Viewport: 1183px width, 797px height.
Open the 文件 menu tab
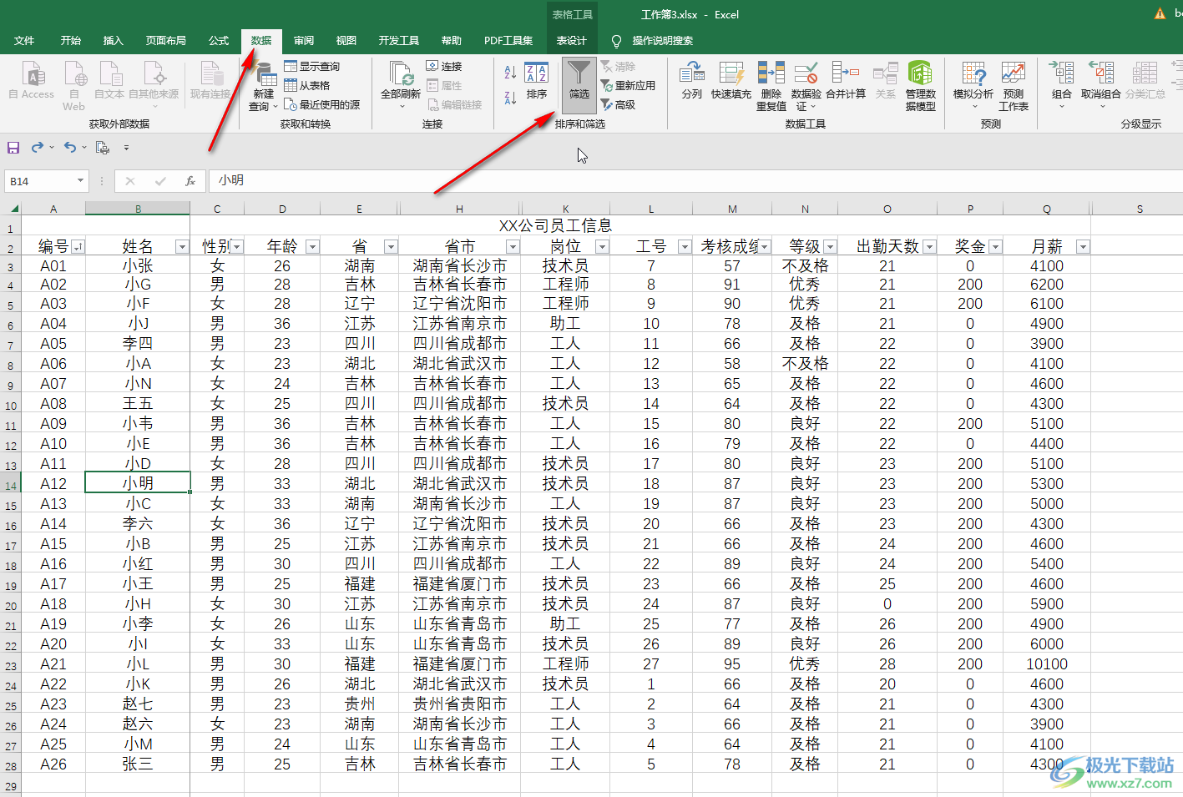[x=24, y=40]
